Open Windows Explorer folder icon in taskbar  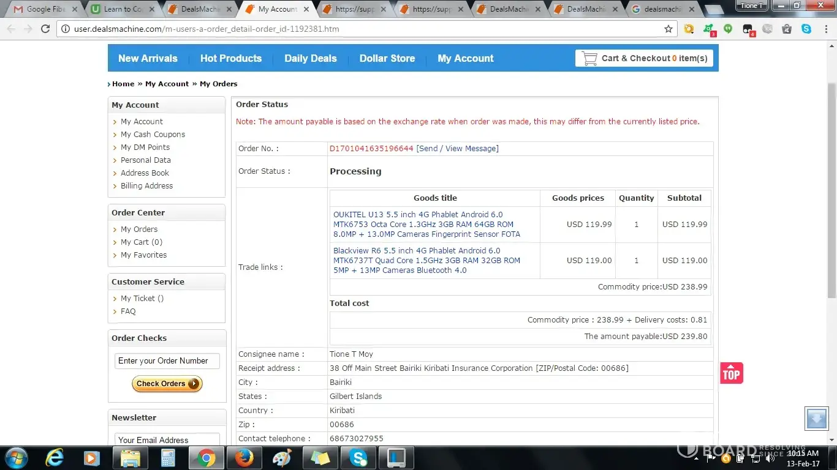130,458
